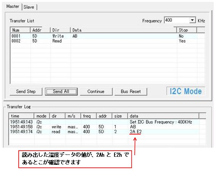Screen dimensions: 216x172
Task: Click the Continue button
Action: [96, 91]
